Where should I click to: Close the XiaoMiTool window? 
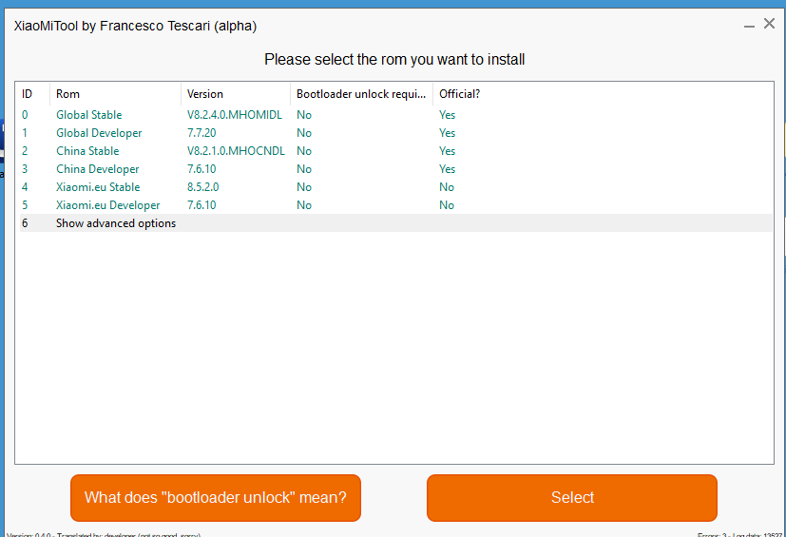[769, 25]
